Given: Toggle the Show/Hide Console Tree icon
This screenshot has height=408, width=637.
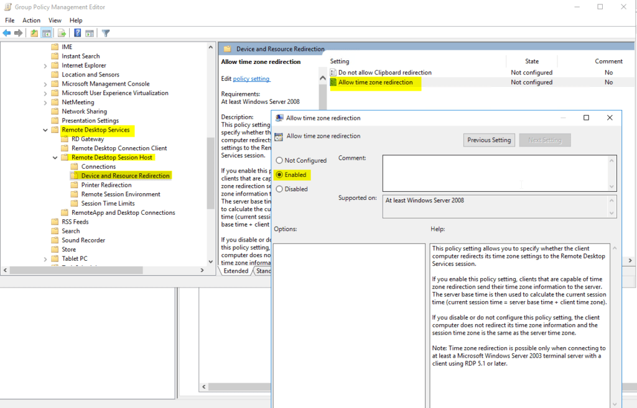Looking at the screenshot, I should point(47,32).
